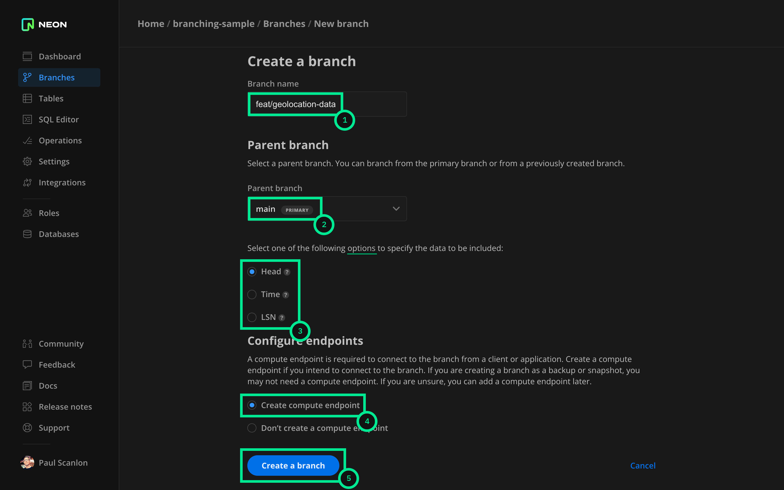Open the LSN help question mark
Image resolution: width=784 pixels, height=490 pixels.
click(282, 317)
